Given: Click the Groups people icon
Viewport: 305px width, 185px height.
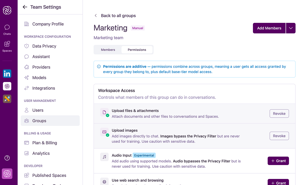Looking at the screenshot, I should [27, 121].
